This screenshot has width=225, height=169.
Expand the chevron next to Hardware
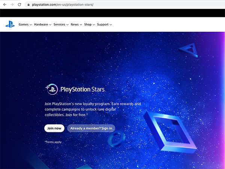[x=50, y=25]
